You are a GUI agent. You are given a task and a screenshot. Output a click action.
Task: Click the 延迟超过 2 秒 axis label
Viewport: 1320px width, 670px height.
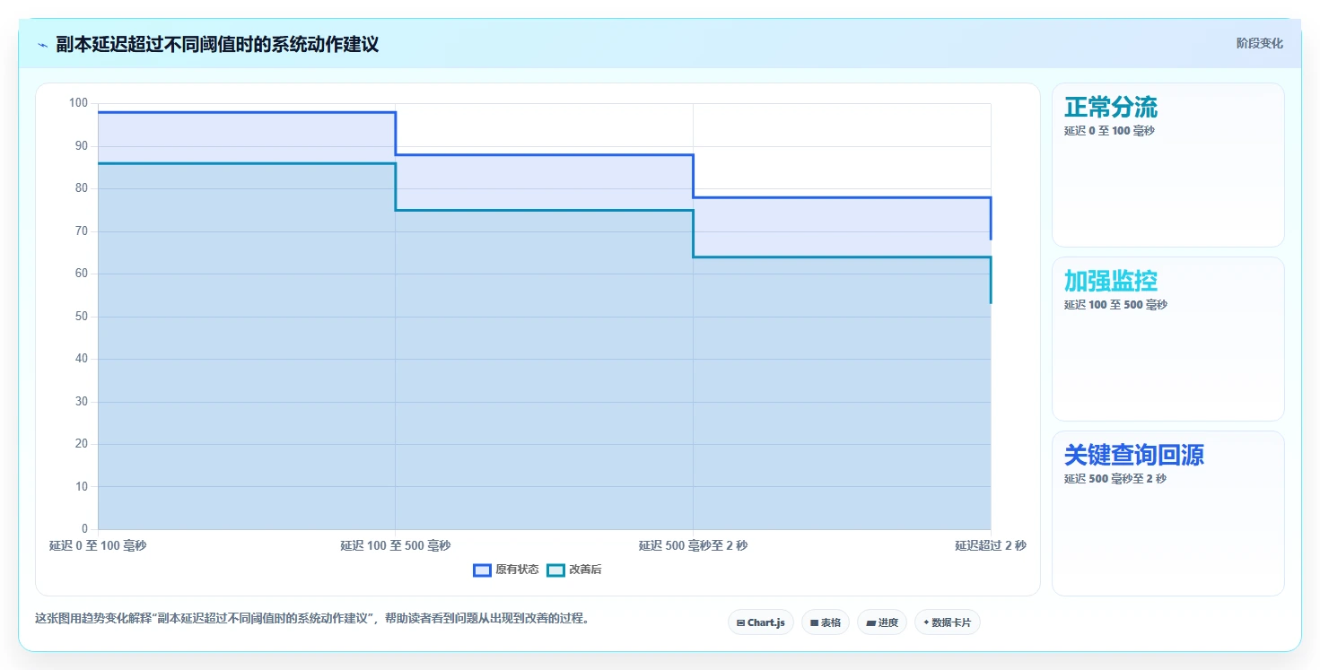click(991, 545)
